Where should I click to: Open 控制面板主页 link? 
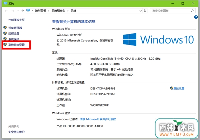click(x=16, y=20)
